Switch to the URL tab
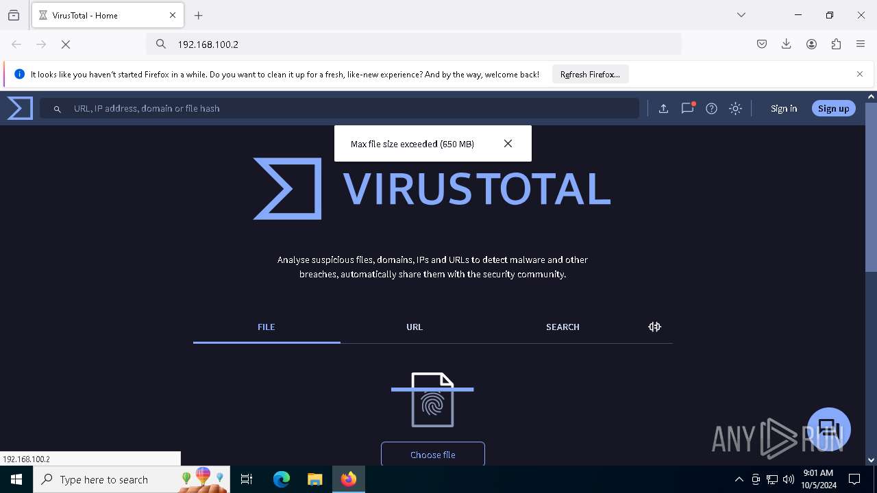The image size is (877, 493). tap(415, 327)
